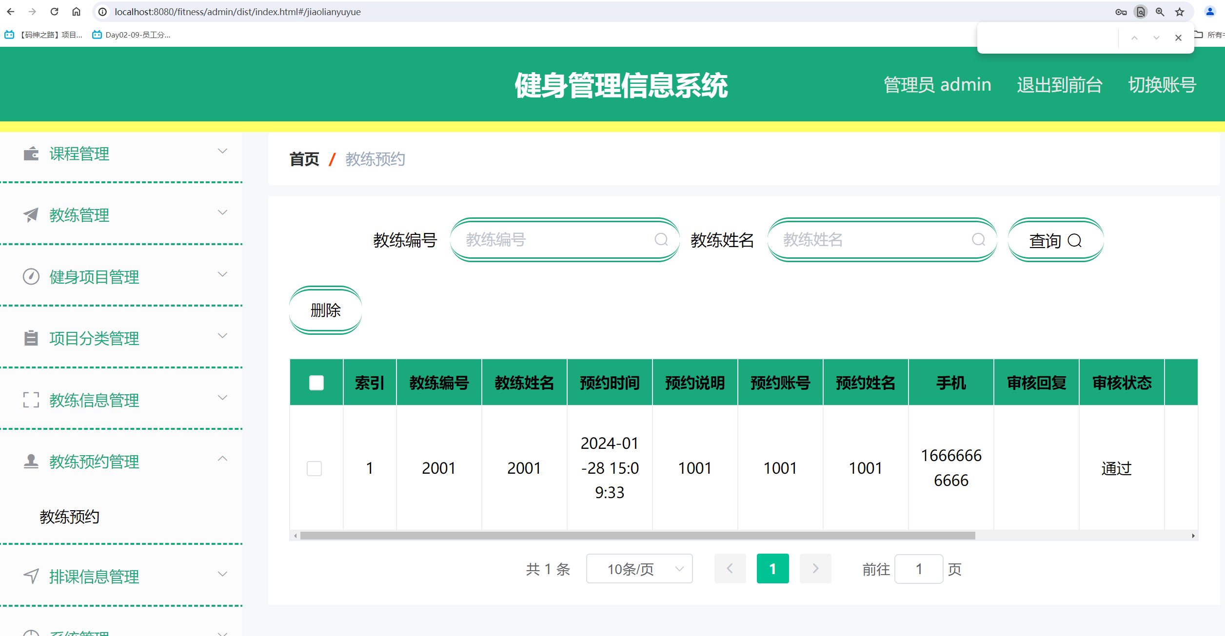Expand the 课程管理 menu chevron
The image size is (1225, 636).
point(223,151)
